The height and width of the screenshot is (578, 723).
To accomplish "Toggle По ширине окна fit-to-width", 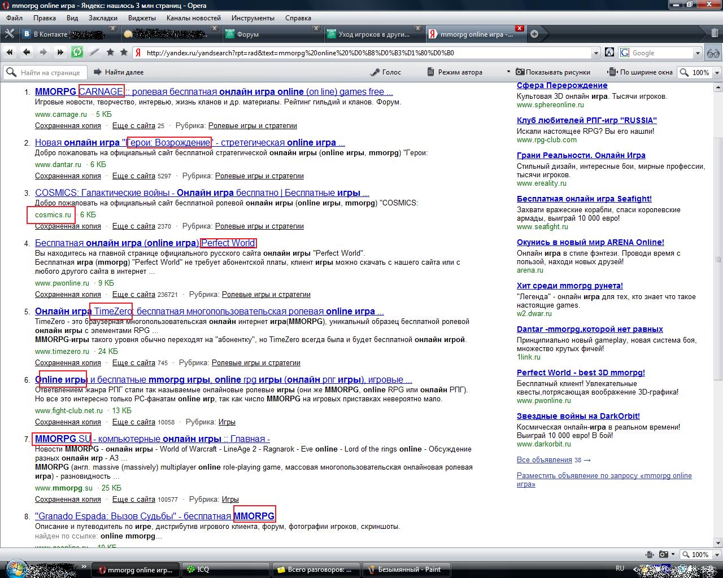I will (640, 72).
